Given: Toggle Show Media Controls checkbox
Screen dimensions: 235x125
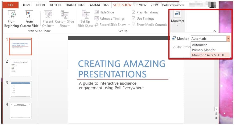Looking at the screenshot, I should [134, 25].
